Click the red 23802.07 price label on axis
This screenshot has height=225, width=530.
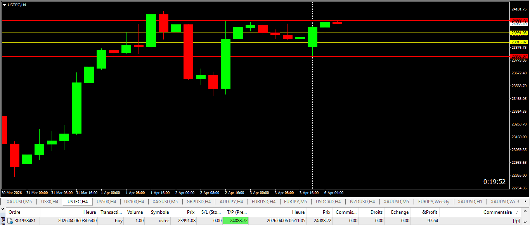(519, 57)
